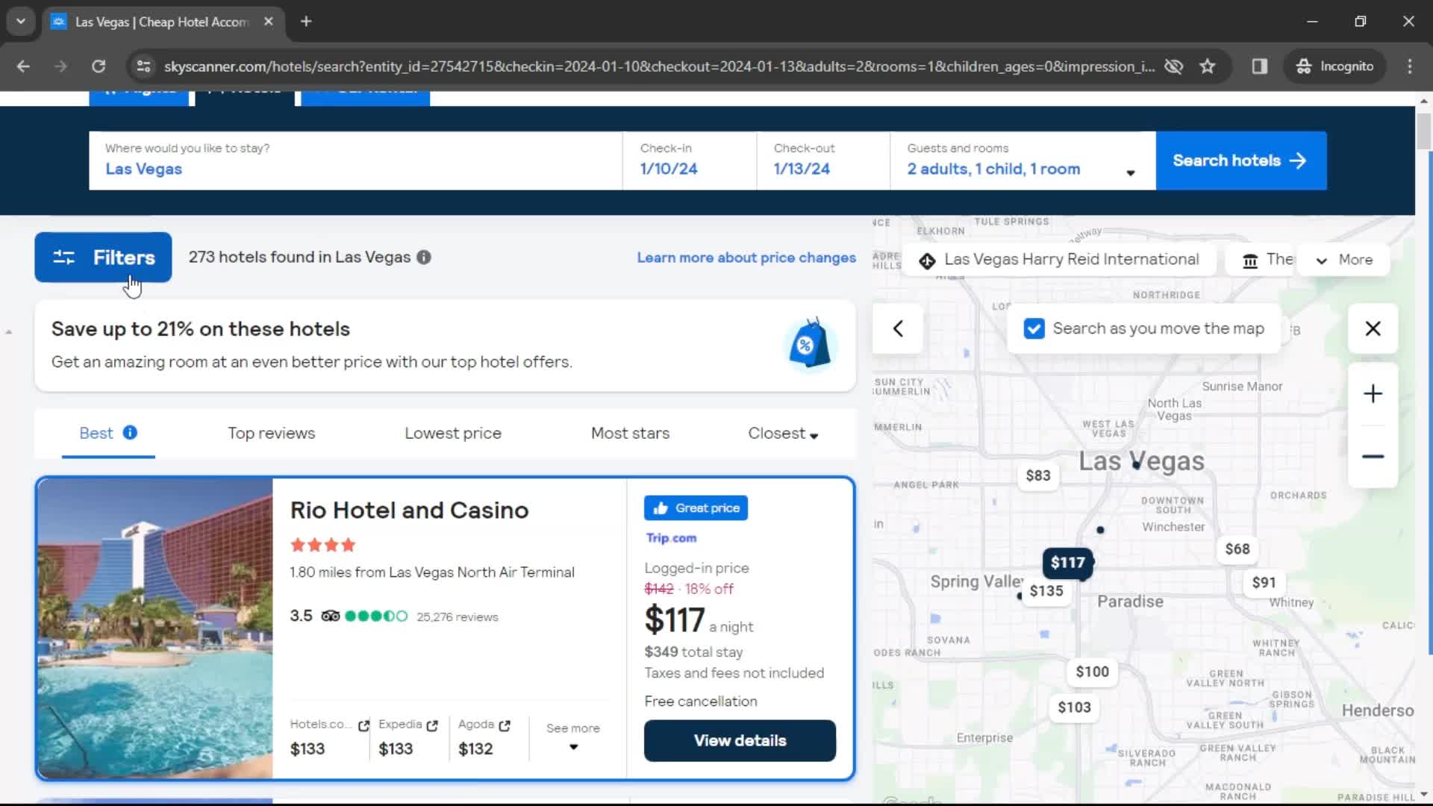Open the Check-in date field
Image resolution: width=1433 pixels, height=806 pixels.
click(x=690, y=160)
